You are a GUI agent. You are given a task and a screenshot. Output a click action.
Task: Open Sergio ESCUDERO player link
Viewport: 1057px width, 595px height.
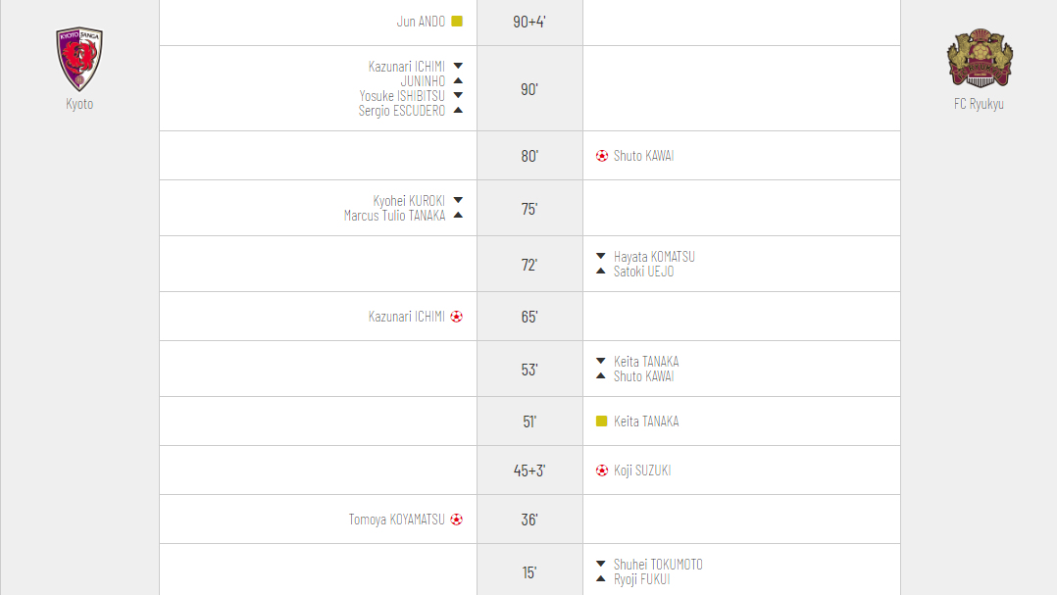point(402,111)
